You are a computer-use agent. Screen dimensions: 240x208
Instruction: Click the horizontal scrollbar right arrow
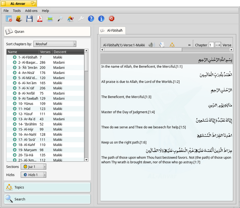(x=231, y=50)
